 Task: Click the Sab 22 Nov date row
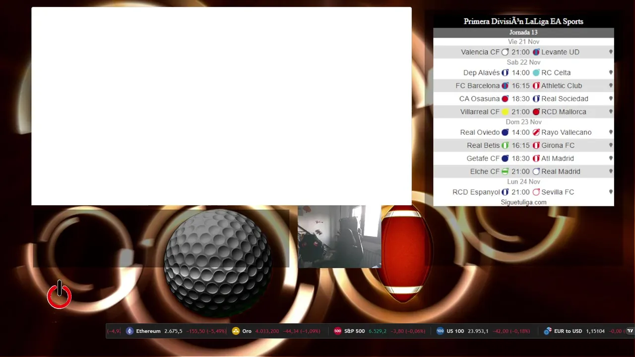point(523,62)
